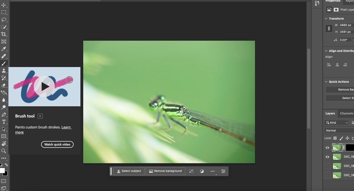Open the Normal blend mode dropdown
The height and width of the screenshot is (191, 354).
point(339,130)
